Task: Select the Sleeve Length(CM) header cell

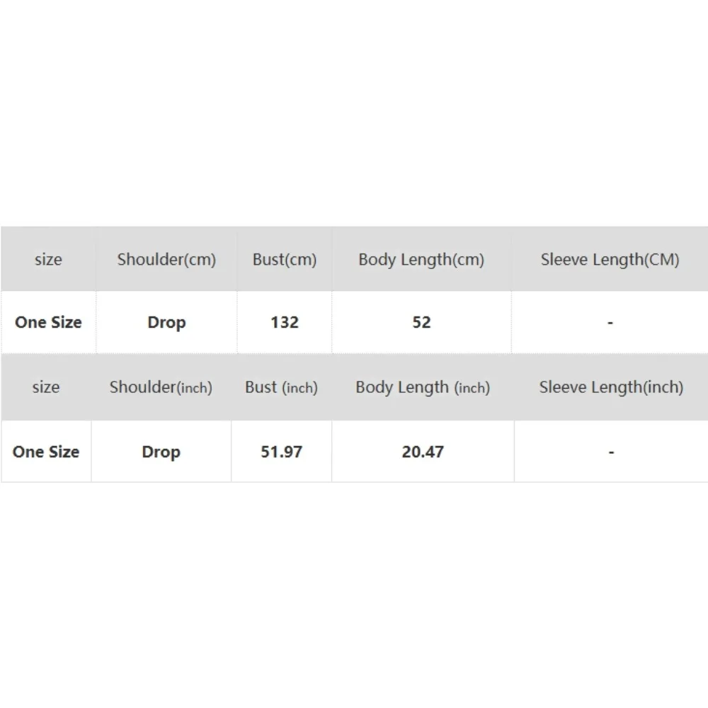Action: point(610,259)
